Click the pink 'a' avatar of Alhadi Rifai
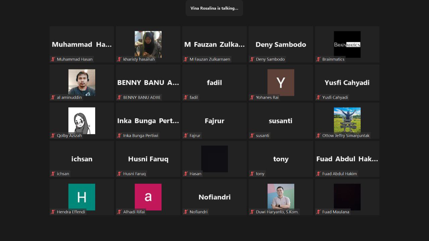Viewport: 429px width, 241px height. [148, 197]
